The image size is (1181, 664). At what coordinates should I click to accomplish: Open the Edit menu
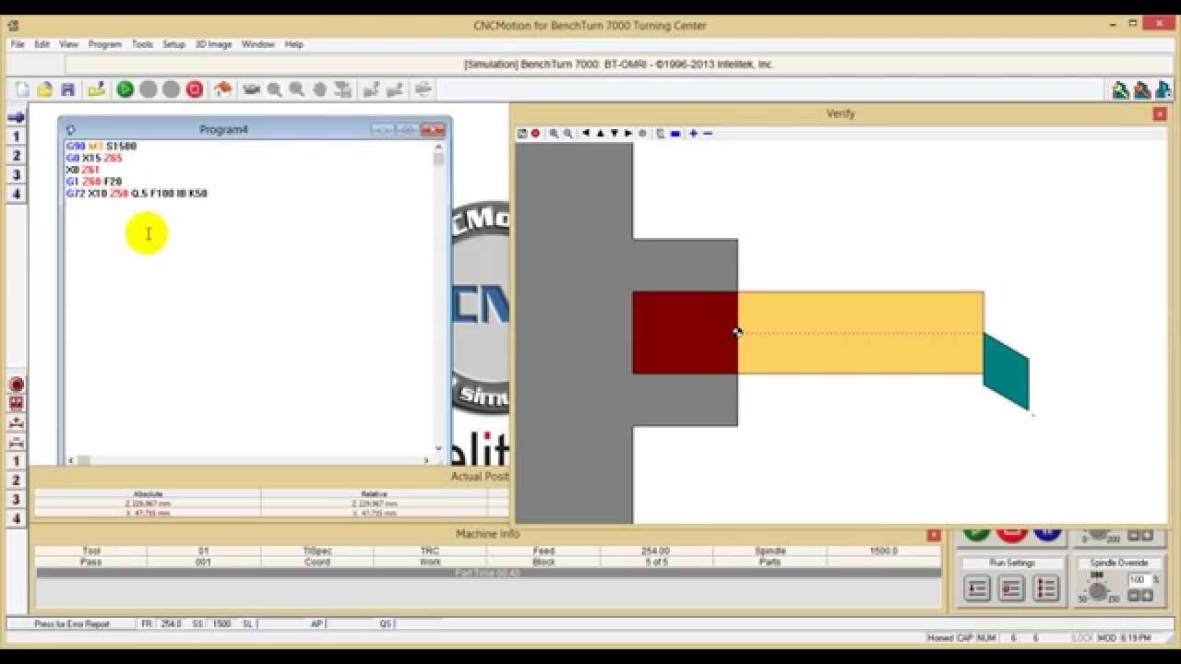point(42,44)
